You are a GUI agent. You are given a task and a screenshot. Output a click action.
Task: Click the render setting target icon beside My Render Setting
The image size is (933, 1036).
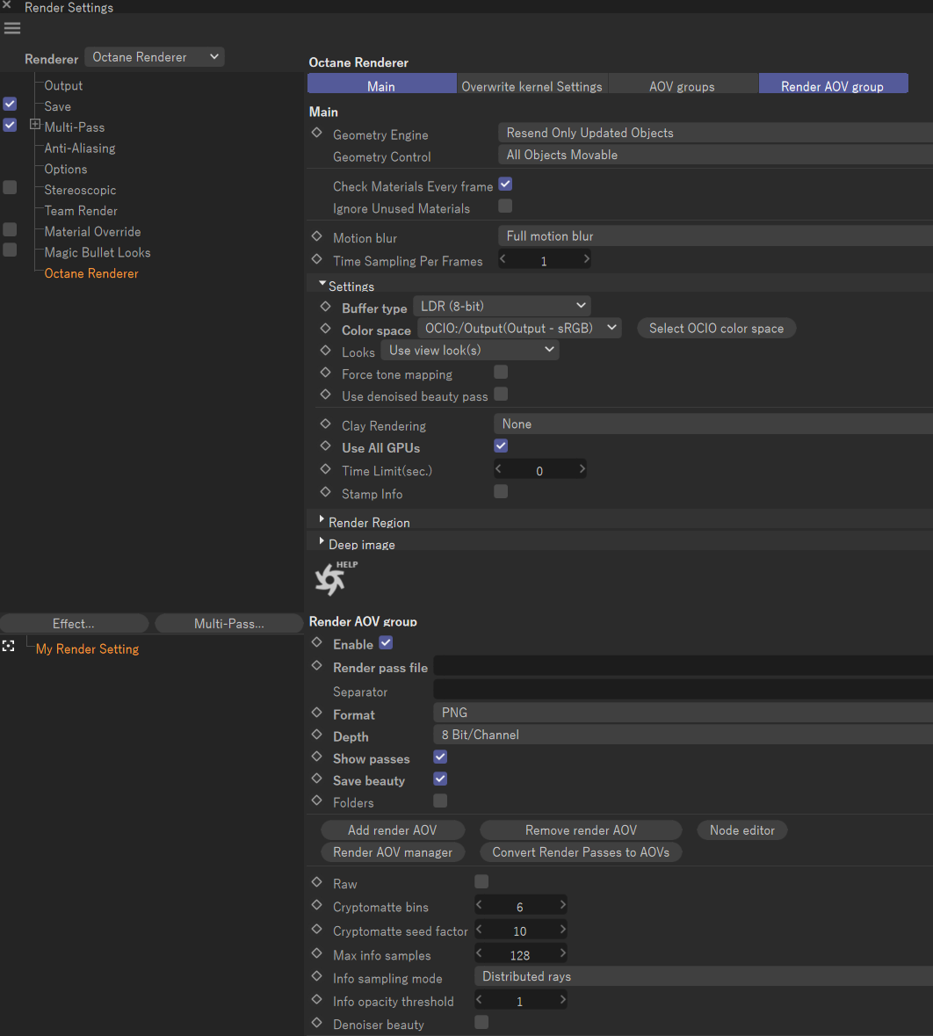click(x=9, y=646)
